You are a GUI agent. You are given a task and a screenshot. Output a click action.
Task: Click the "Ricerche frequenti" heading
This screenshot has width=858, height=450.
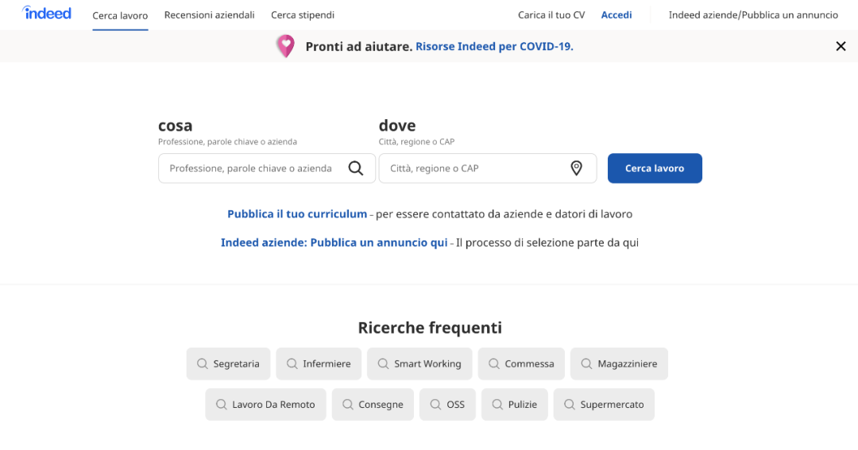[430, 328]
